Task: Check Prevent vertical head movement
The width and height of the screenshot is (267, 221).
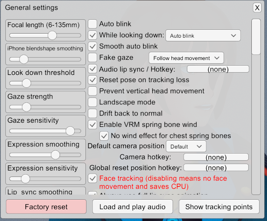Action: click(92, 91)
